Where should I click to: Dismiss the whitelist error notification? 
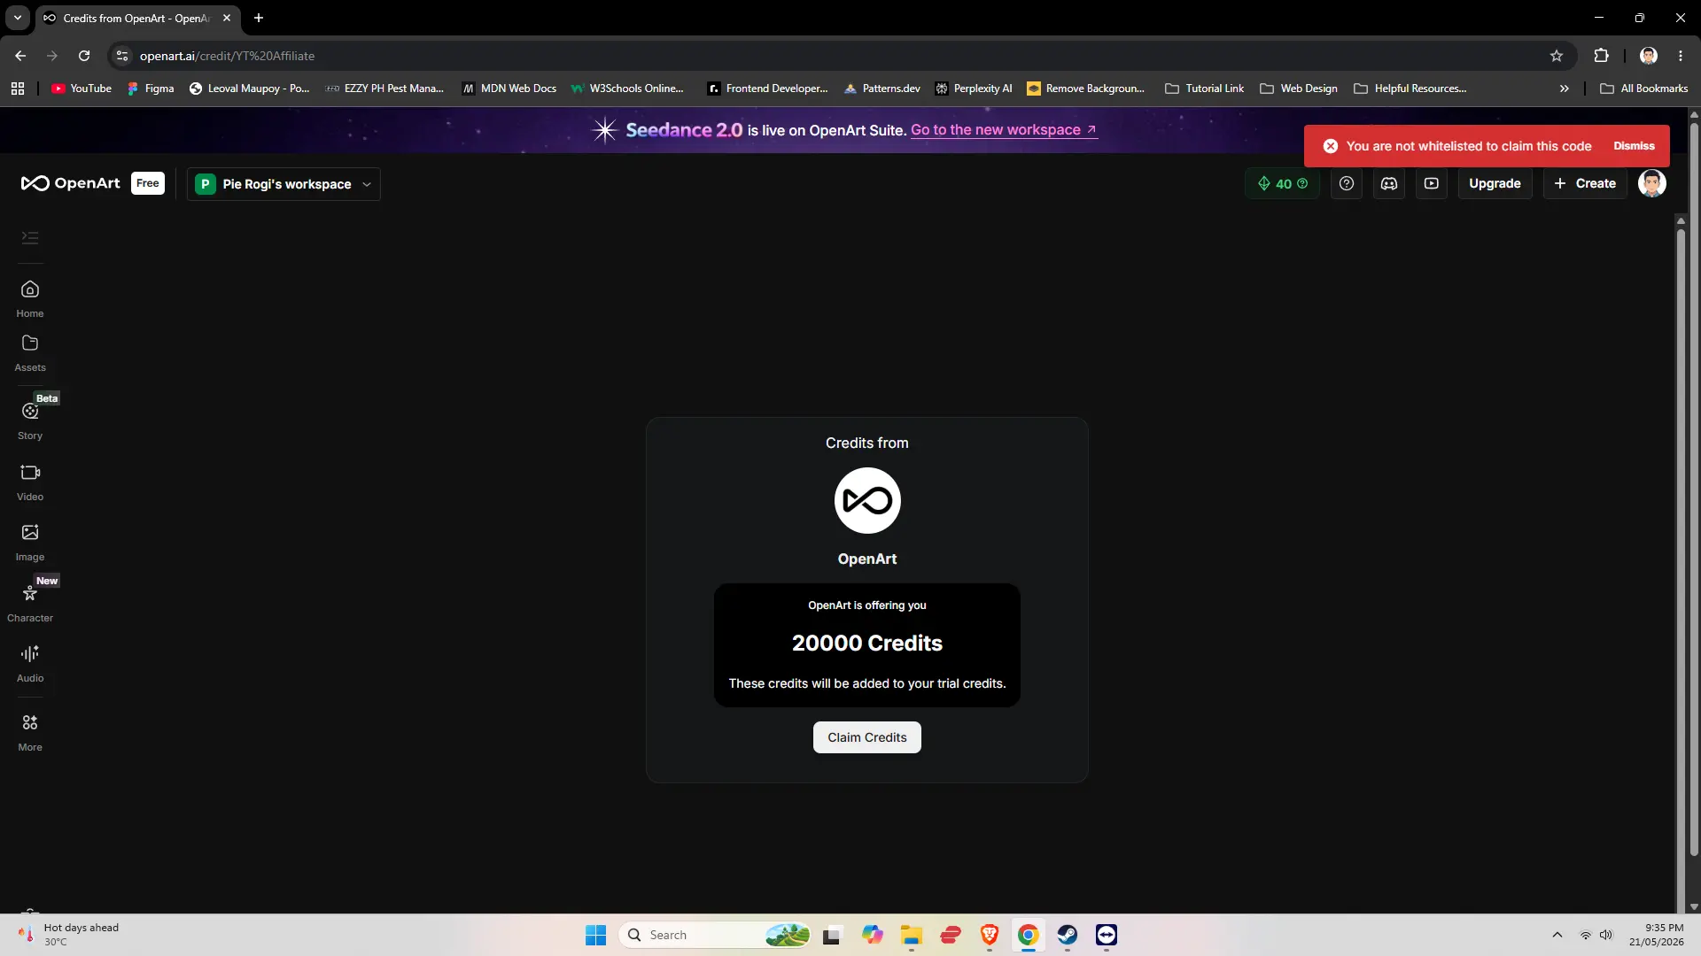point(1634,146)
